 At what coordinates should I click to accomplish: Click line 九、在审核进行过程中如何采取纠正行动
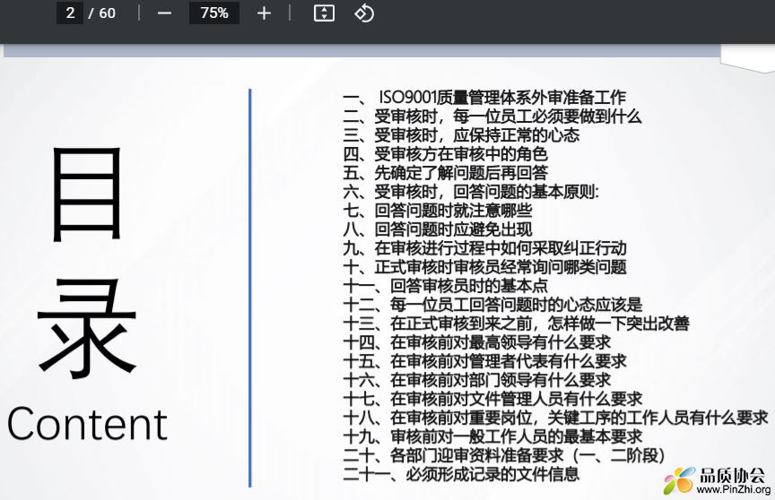485,248
